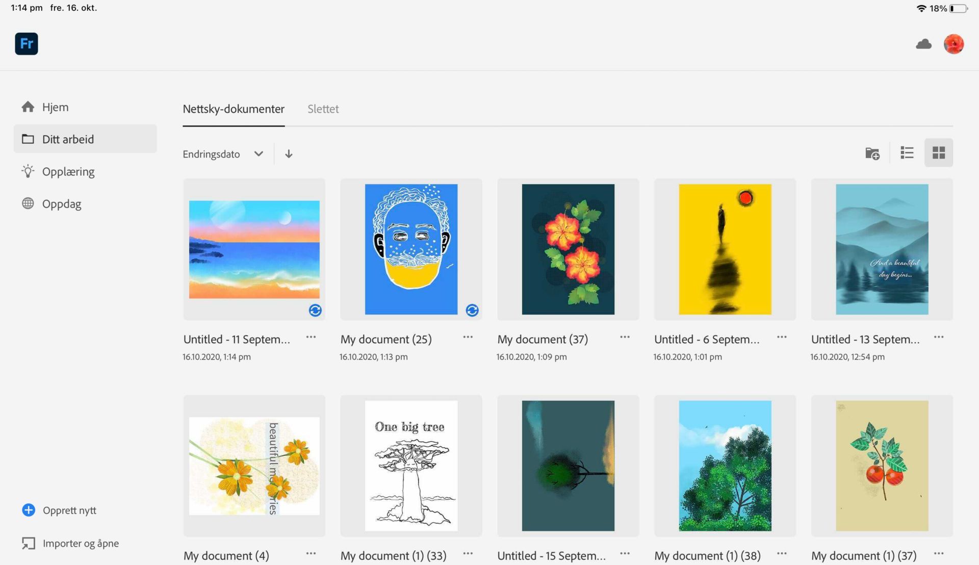Open Opplæring section

68,172
